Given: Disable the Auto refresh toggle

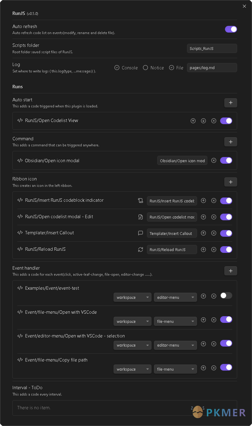Looking at the screenshot, I should pyautogui.click(x=231, y=29).
